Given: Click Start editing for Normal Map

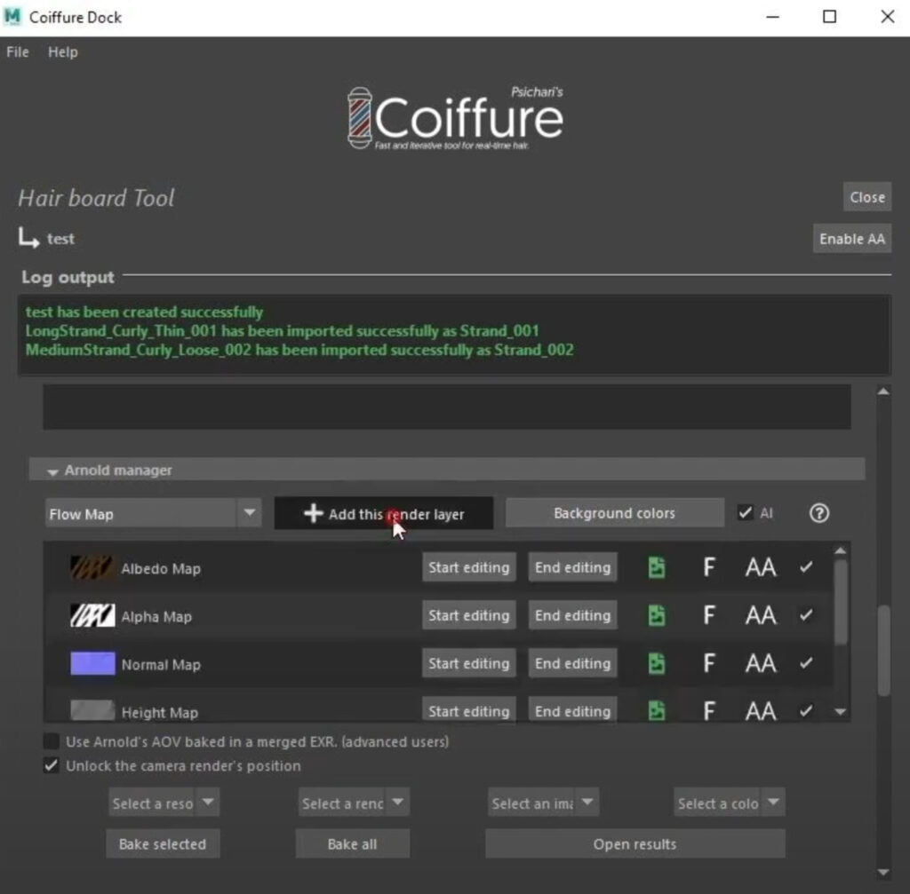Looking at the screenshot, I should [469, 664].
